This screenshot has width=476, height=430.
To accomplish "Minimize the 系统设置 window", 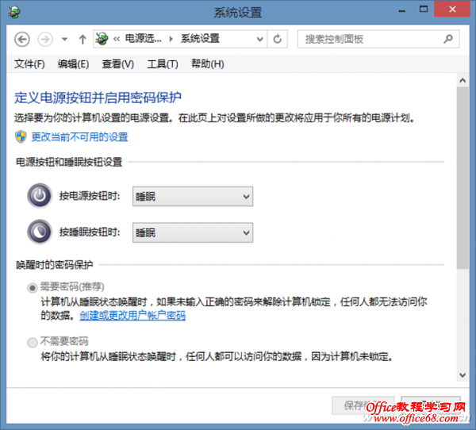I will 402,11.
